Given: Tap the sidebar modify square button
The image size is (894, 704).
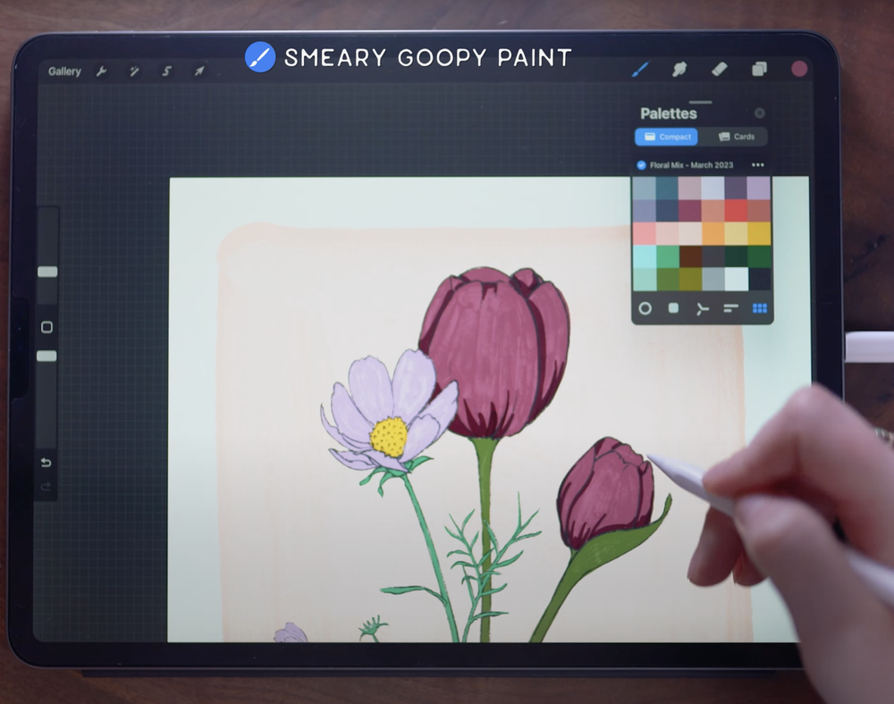Looking at the screenshot, I should pos(45,327).
